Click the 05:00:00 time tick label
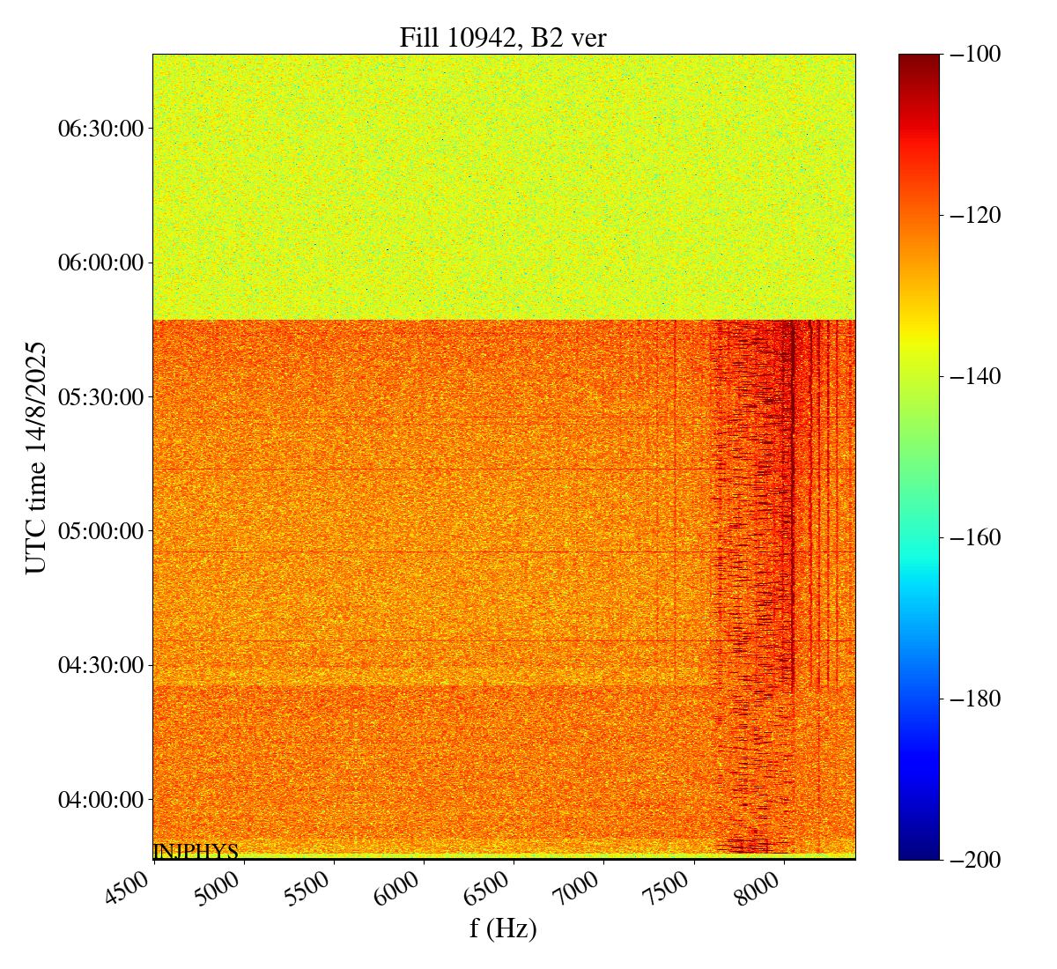The height and width of the screenshot is (969, 1057). pyautogui.click(x=100, y=531)
